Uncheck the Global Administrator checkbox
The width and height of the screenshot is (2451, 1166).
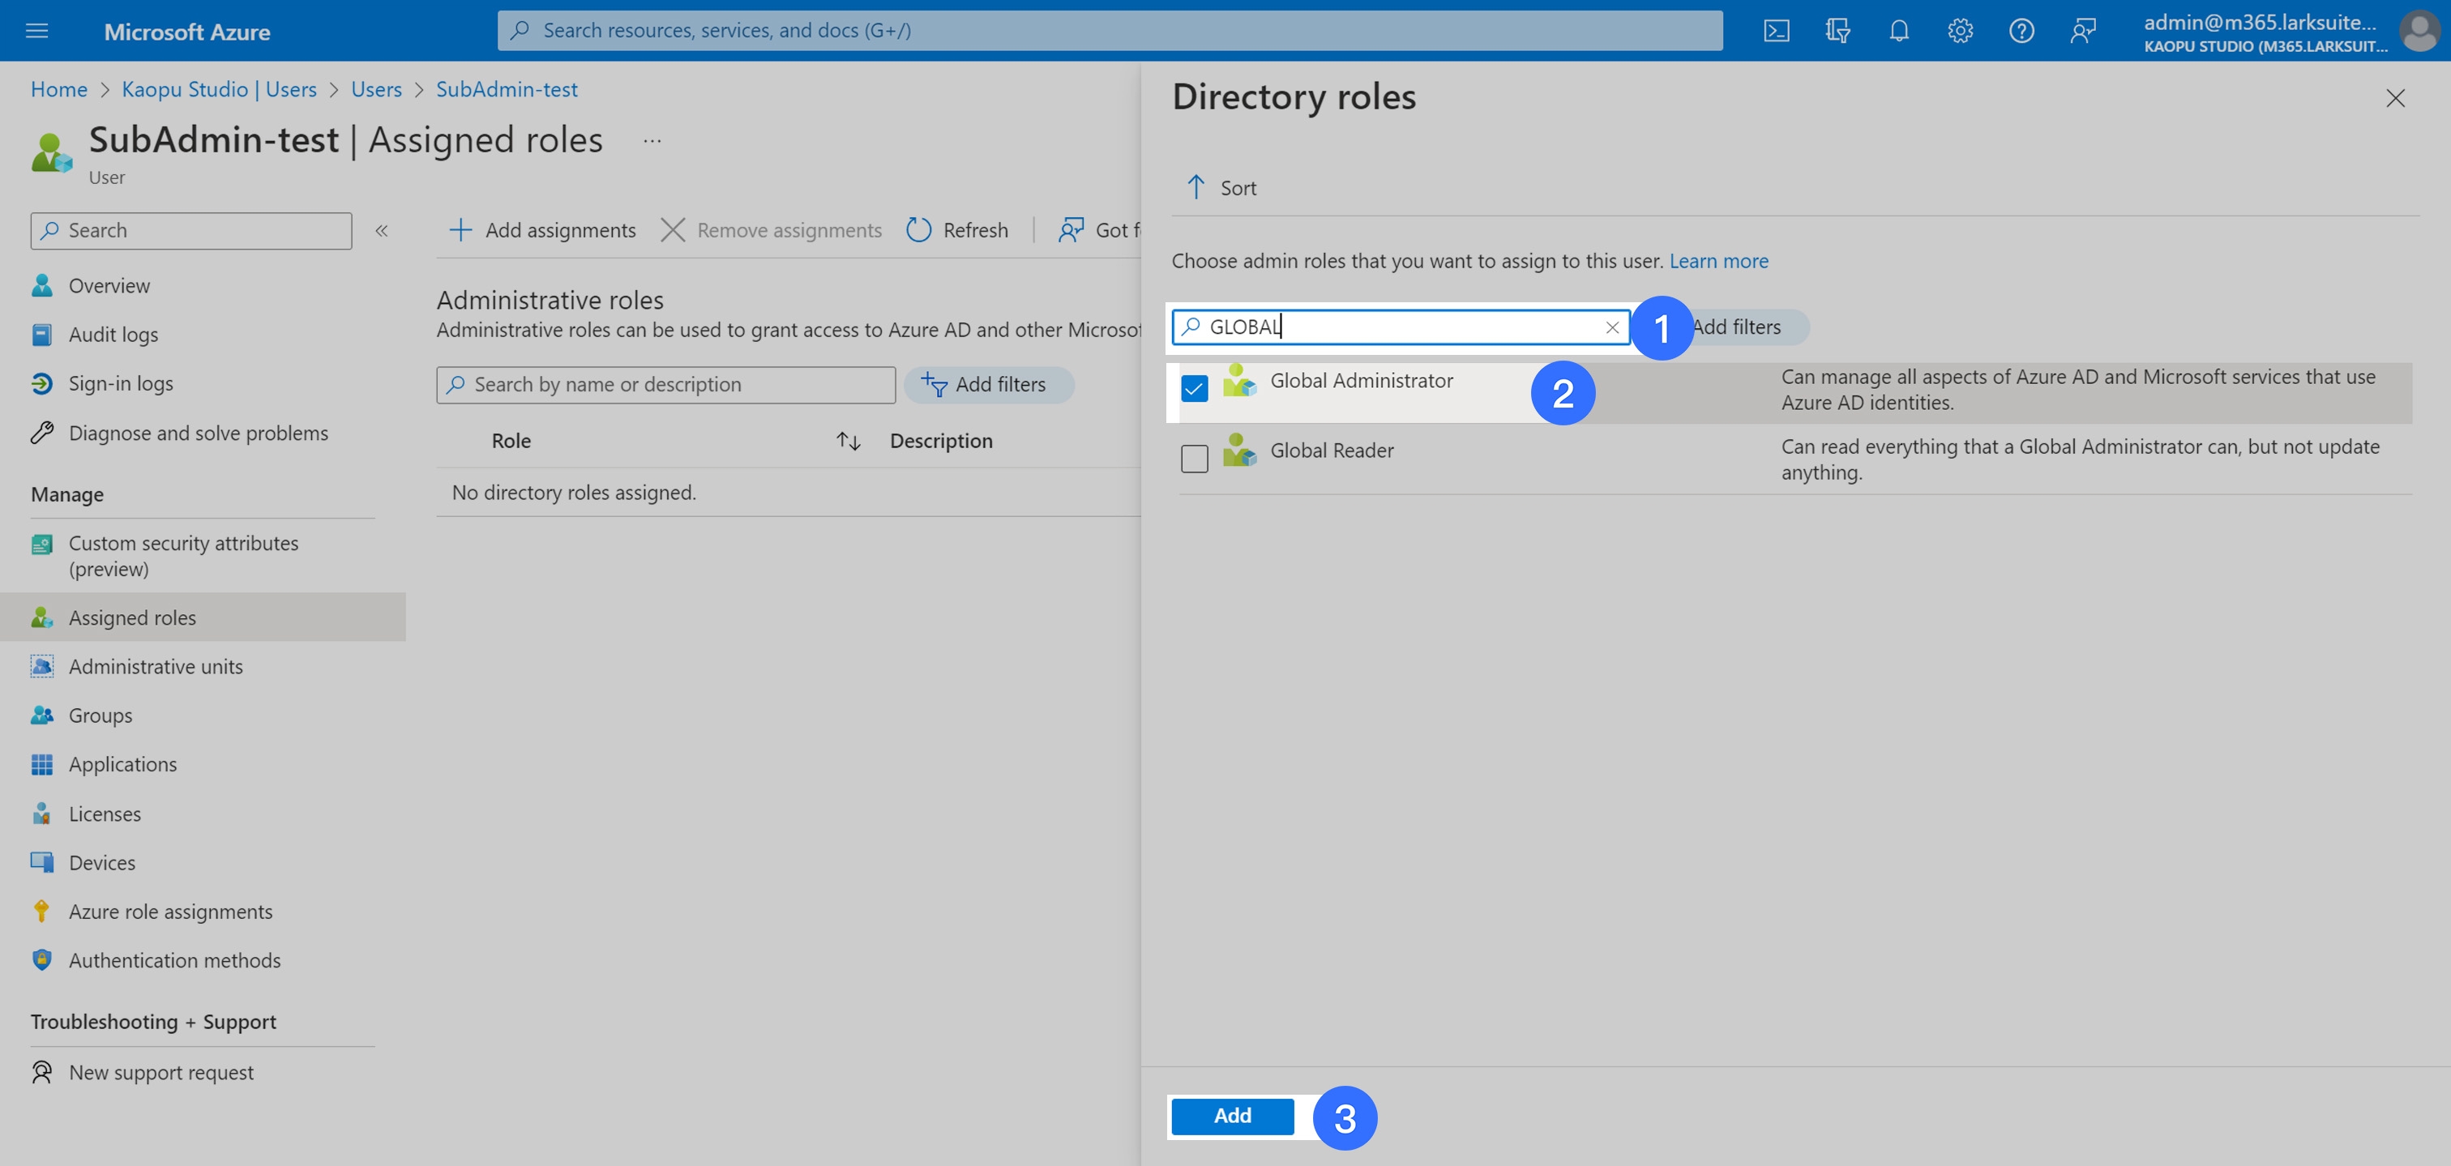(x=1194, y=388)
